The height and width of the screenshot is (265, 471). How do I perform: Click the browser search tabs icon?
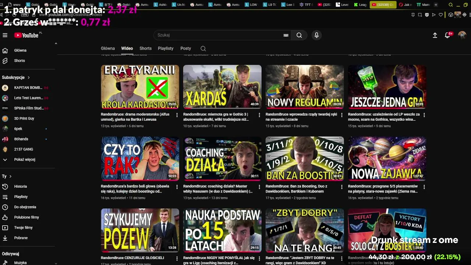click(451, 5)
